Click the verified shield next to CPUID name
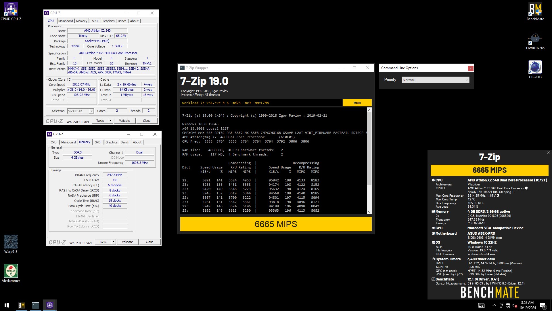Viewport: 552px width, 311px height. tap(526, 188)
